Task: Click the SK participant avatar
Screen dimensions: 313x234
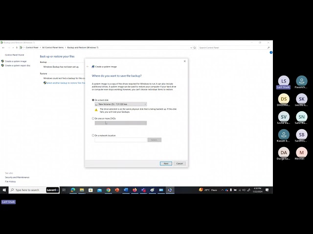Action: [302, 99]
